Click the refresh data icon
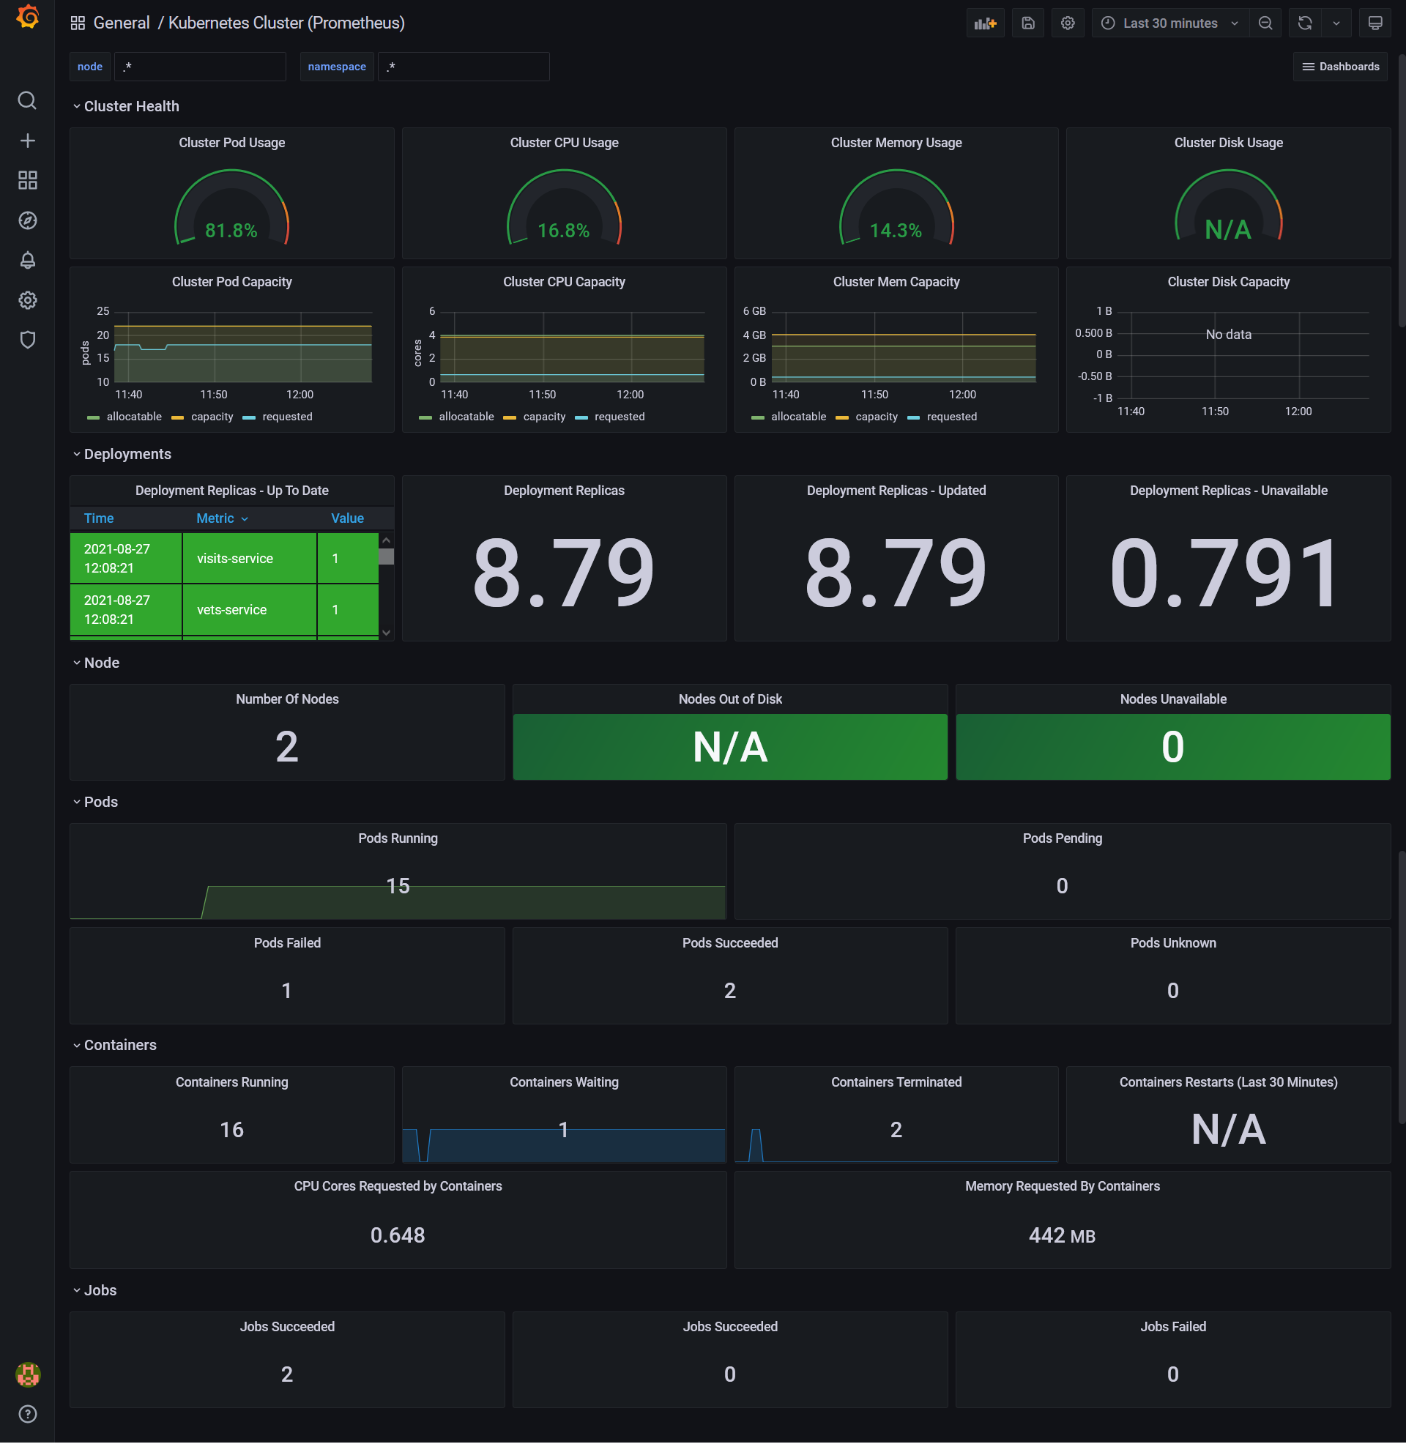This screenshot has width=1406, height=1444. pyautogui.click(x=1306, y=23)
